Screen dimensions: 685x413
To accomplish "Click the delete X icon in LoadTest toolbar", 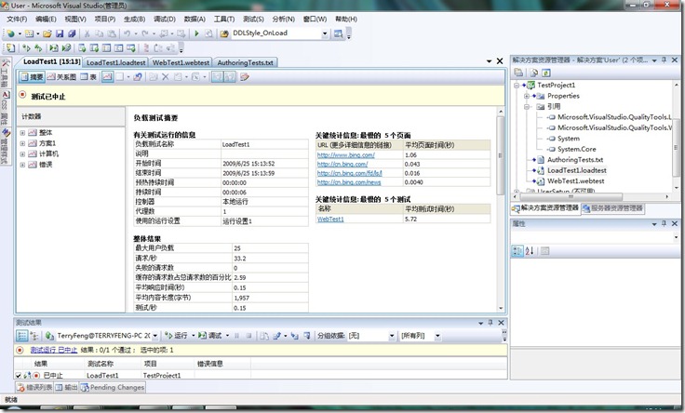I will [x=165, y=77].
